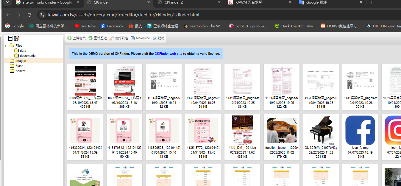
Task: Click the 485 KB file size text
Action: [242, 157]
